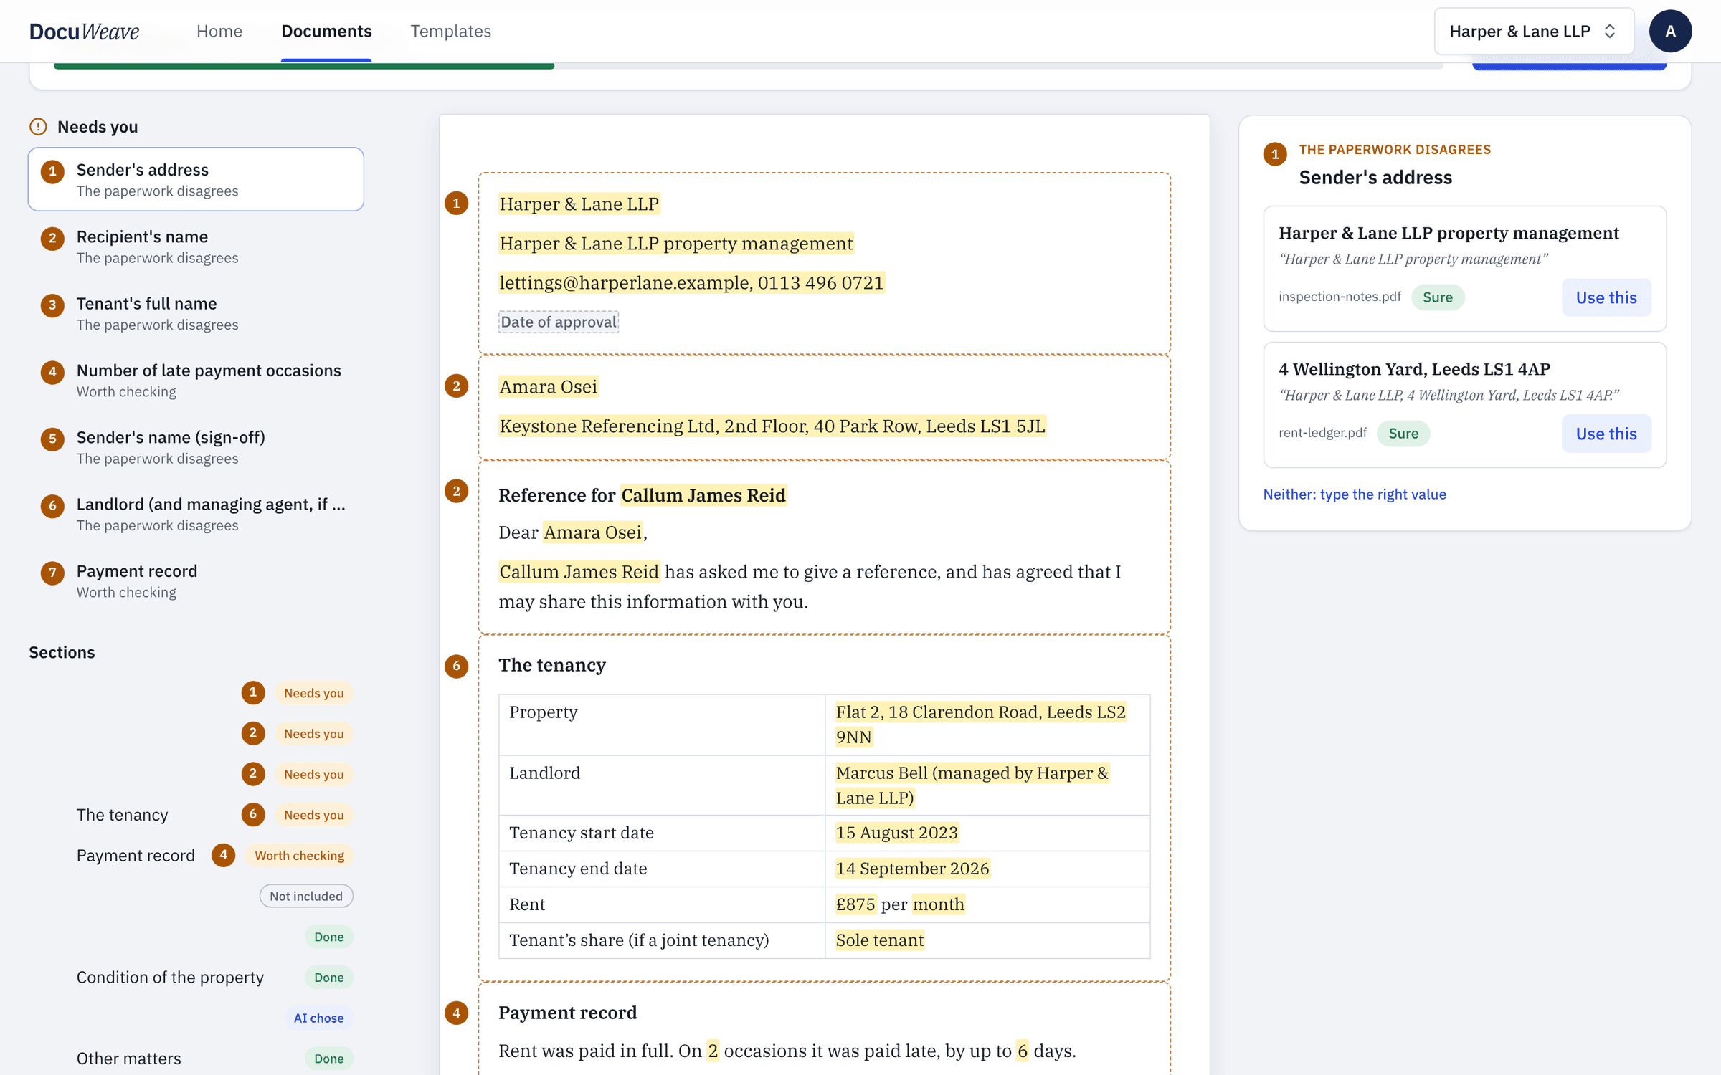The width and height of the screenshot is (1721, 1075).
Task: Select the Sender's address issue
Action: point(196,179)
